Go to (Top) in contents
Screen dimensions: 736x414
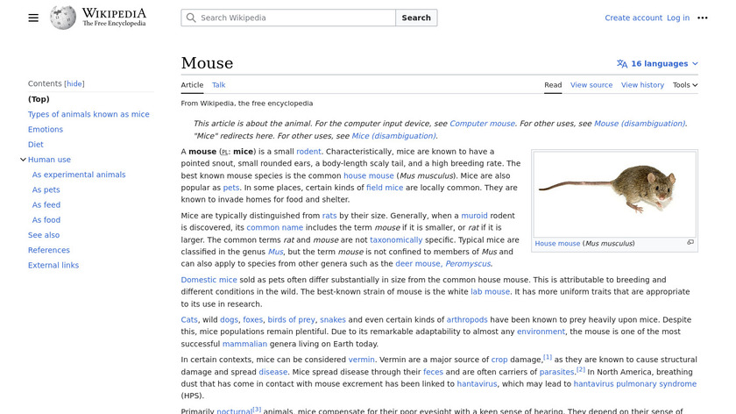click(x=39, y=99)
